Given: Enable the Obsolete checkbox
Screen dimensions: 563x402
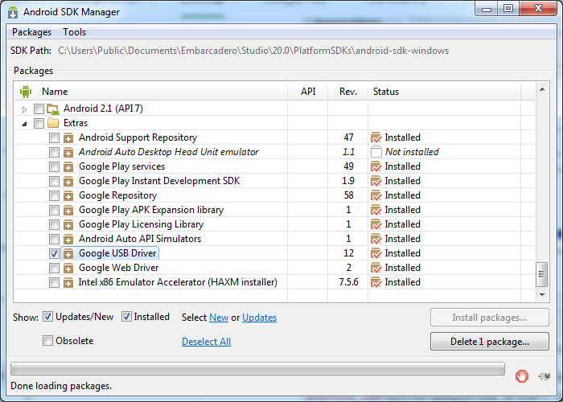Looking at the screenshot, I should [47, 340].
